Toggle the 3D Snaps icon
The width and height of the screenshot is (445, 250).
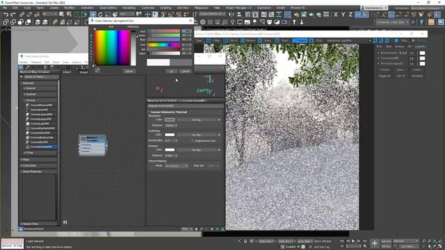tap(164, 14)
